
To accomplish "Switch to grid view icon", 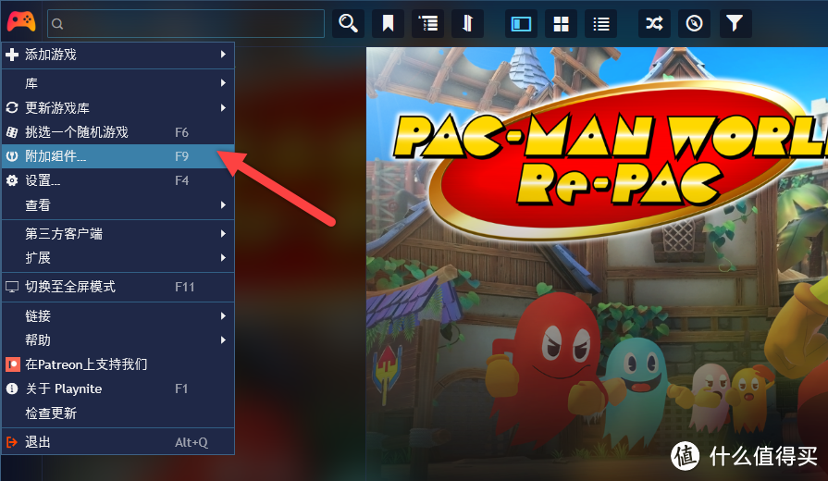I will (561, 24).
